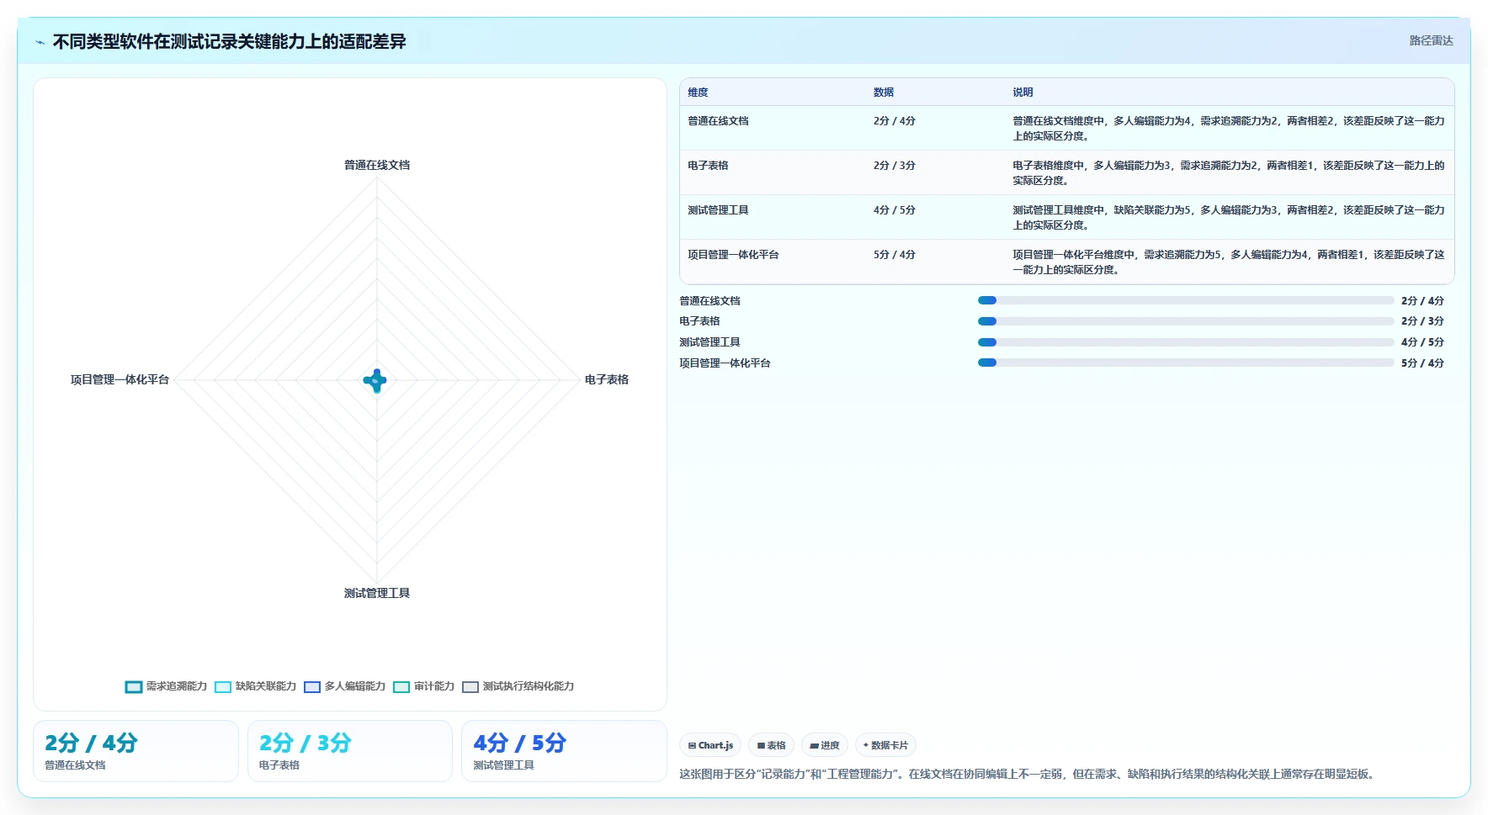The width and height of the screenshot is (1488, 815).
Task: Click the 测试管理工具 radar axis label
Action: (x=377, y=594)
